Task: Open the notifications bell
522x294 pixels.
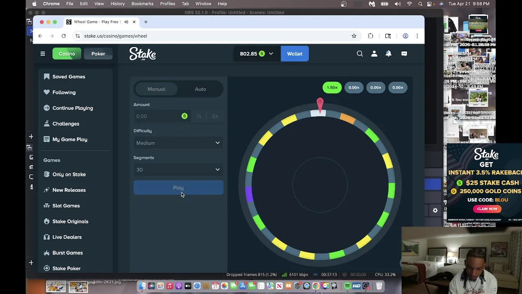Action: pos(389,53)
